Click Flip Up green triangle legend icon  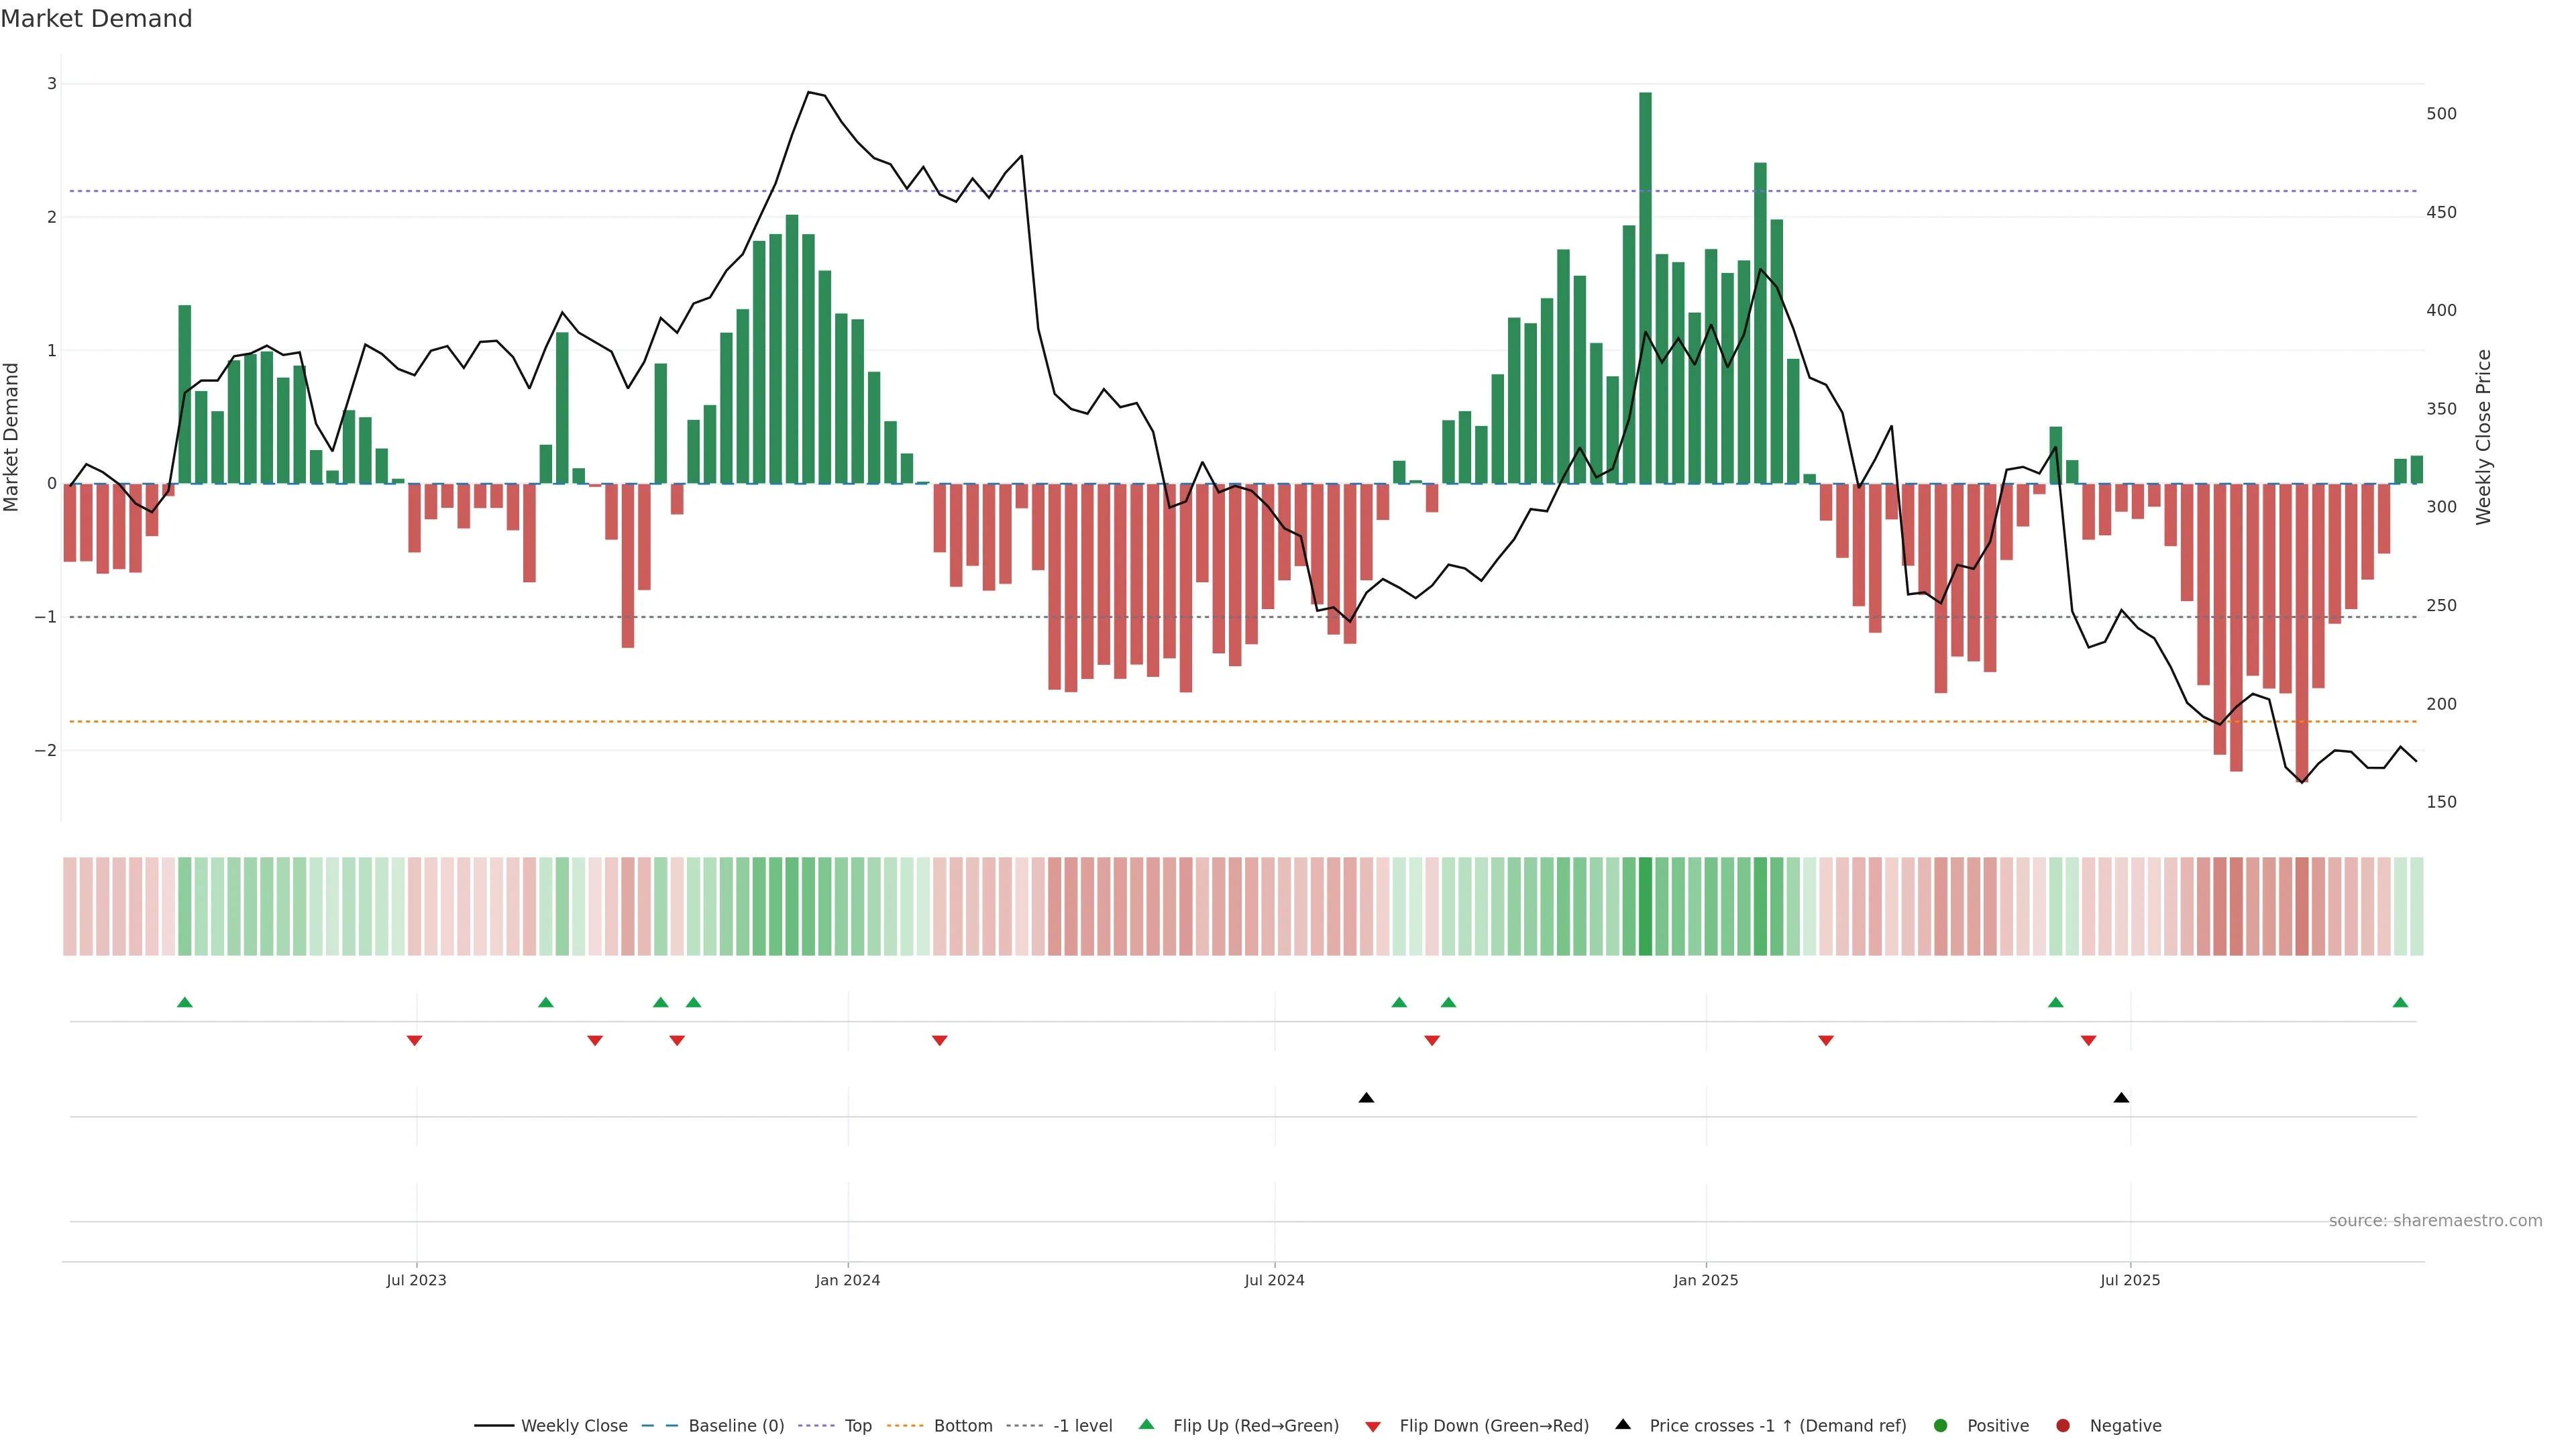click(1147, 1425)
